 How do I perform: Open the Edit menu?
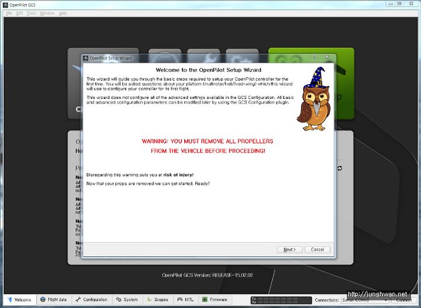click(x=19, y=13)
